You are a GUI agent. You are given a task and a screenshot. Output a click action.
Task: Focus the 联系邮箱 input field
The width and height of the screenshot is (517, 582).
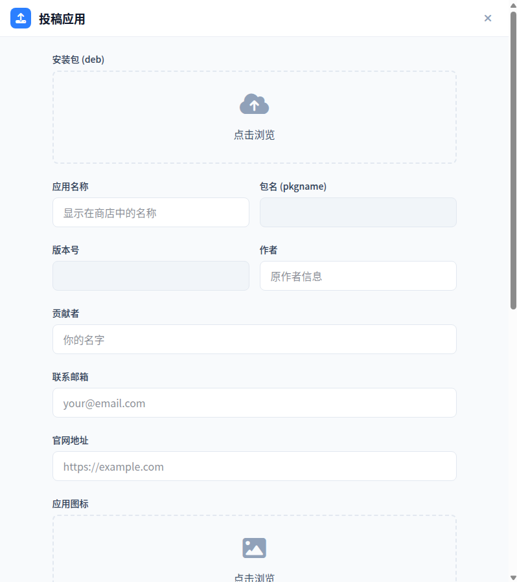(255, 403)
